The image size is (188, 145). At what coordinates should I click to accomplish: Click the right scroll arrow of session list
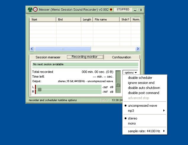(138, 49)
